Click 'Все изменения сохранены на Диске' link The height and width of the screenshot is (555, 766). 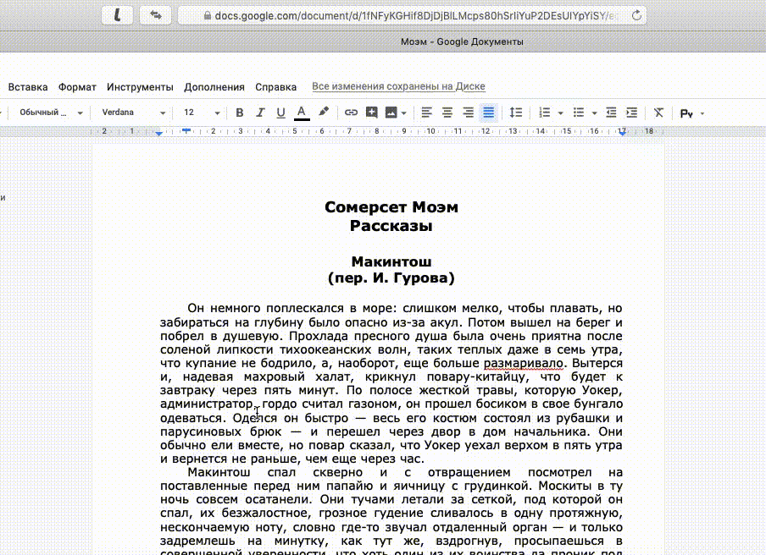(398, 86)
